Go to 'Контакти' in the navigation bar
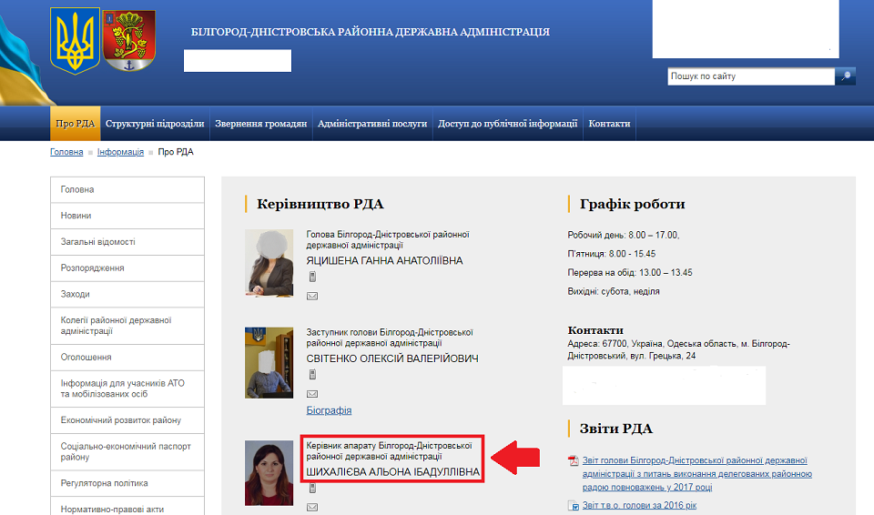The width and height of the screenshot is (874, 515). (609, 124)
